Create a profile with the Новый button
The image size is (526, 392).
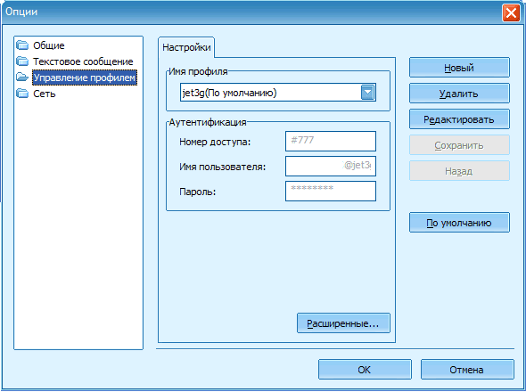tap(459, 68)
